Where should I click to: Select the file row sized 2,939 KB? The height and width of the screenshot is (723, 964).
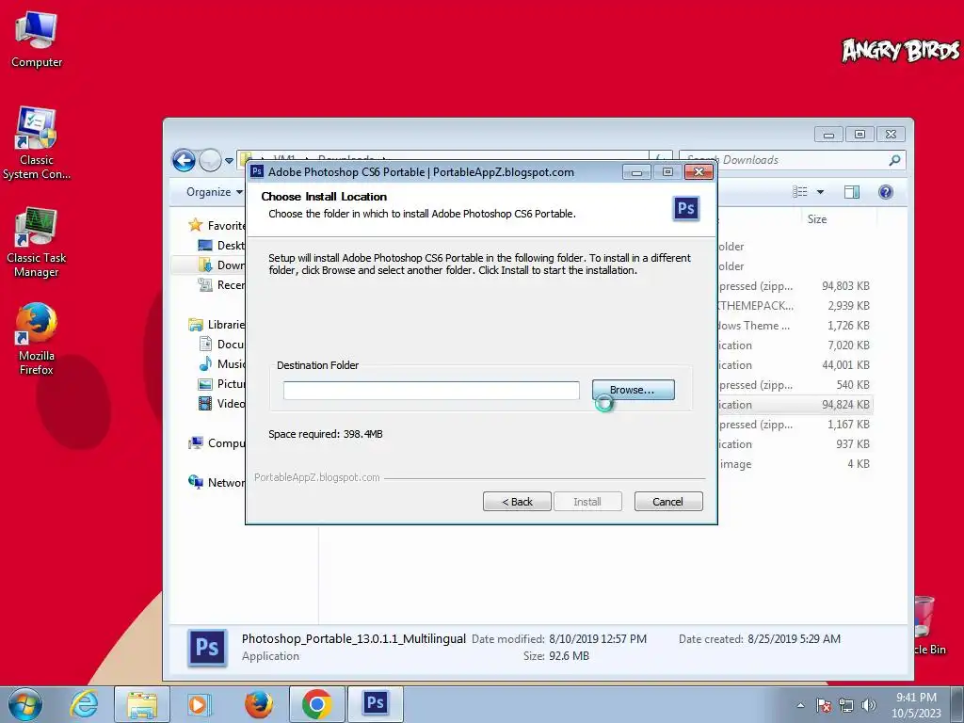pyautogui.click(x=795, y=306)
